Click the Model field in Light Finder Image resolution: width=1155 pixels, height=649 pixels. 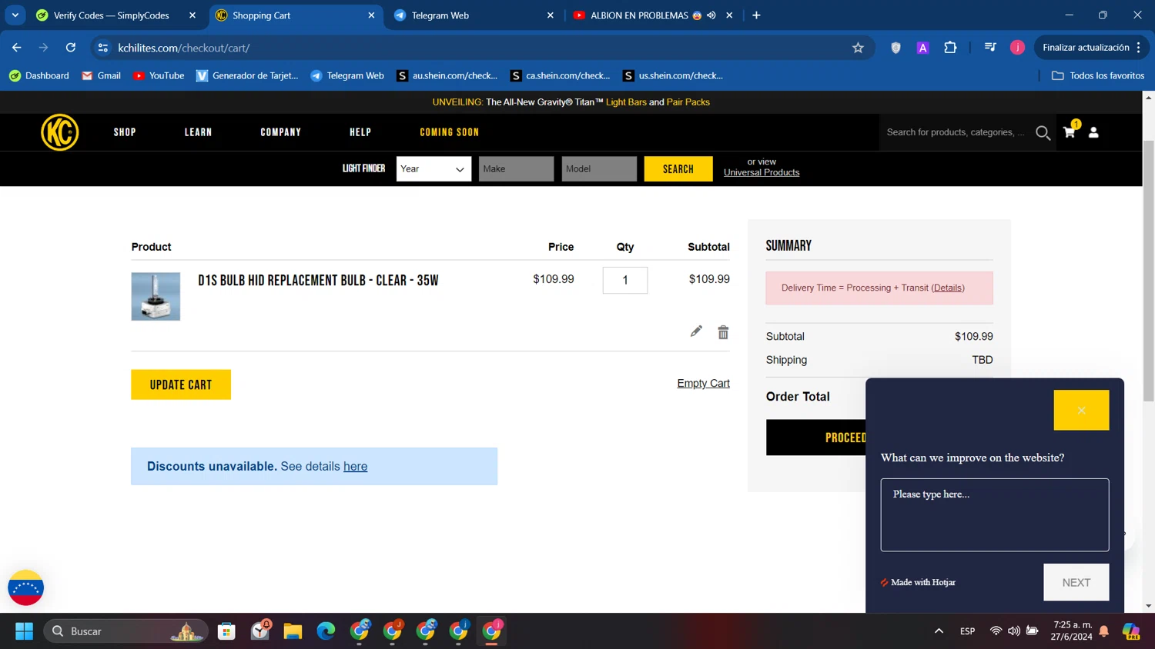pos(599,169)
